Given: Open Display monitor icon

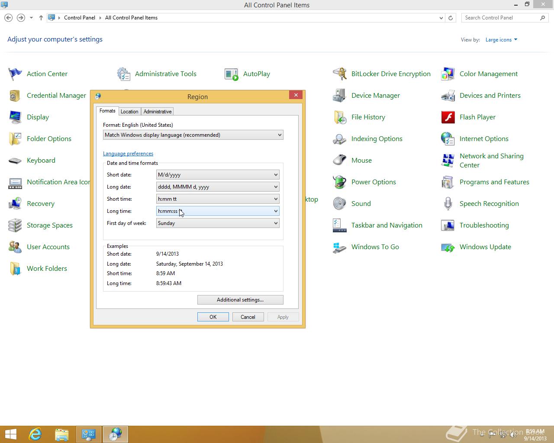Looking at the screenshot, I should 15,117.
